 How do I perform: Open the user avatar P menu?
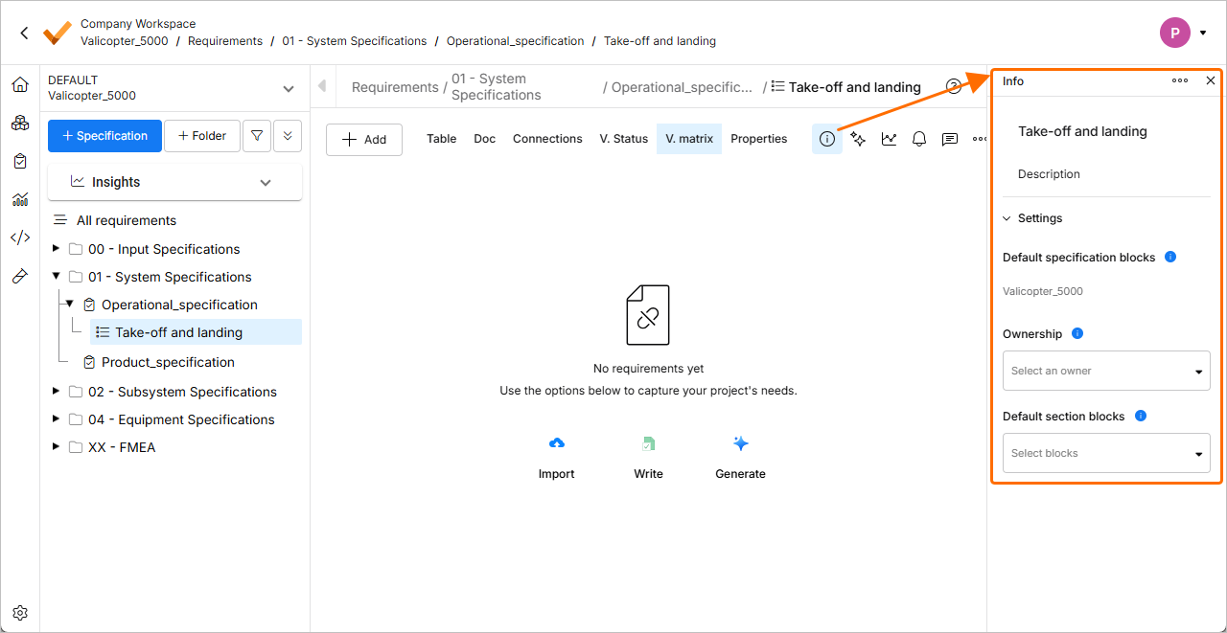pos(1175,33)
